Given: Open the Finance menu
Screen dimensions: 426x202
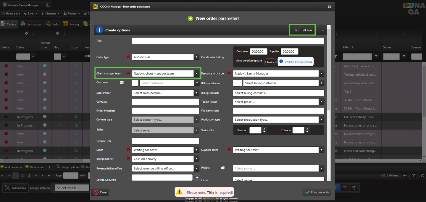Looking at the screenshot, I should (x=70, y=14).
